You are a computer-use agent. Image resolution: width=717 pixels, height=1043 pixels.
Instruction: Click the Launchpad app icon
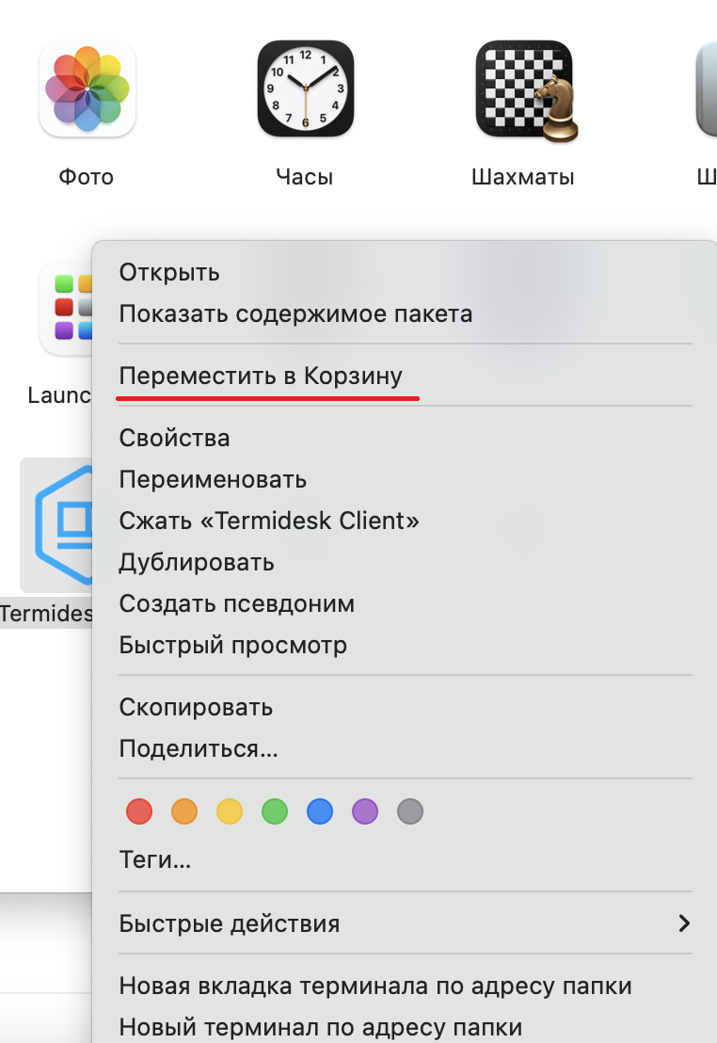click(x=64, y=306)
